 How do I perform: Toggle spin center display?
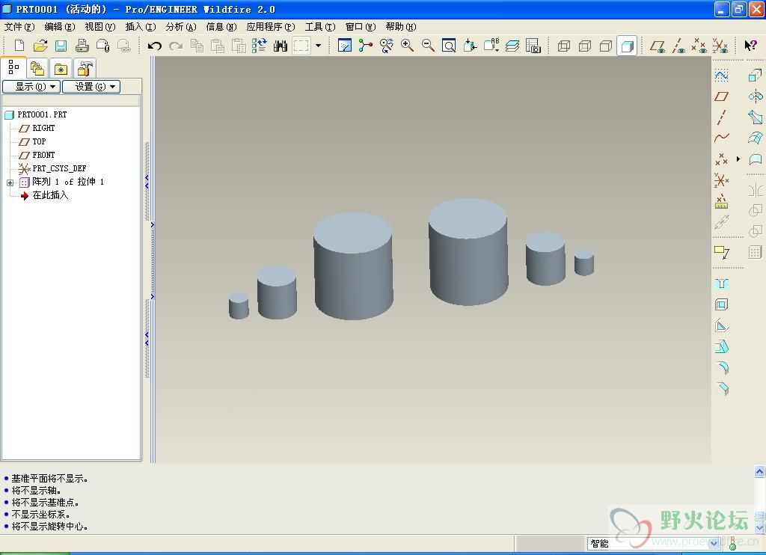pyautogui.click(x=365, y=46)
